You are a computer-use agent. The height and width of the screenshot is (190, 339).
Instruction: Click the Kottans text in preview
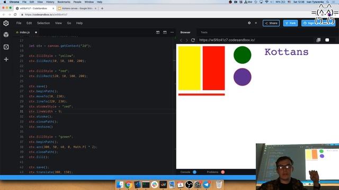pos(287,52)
